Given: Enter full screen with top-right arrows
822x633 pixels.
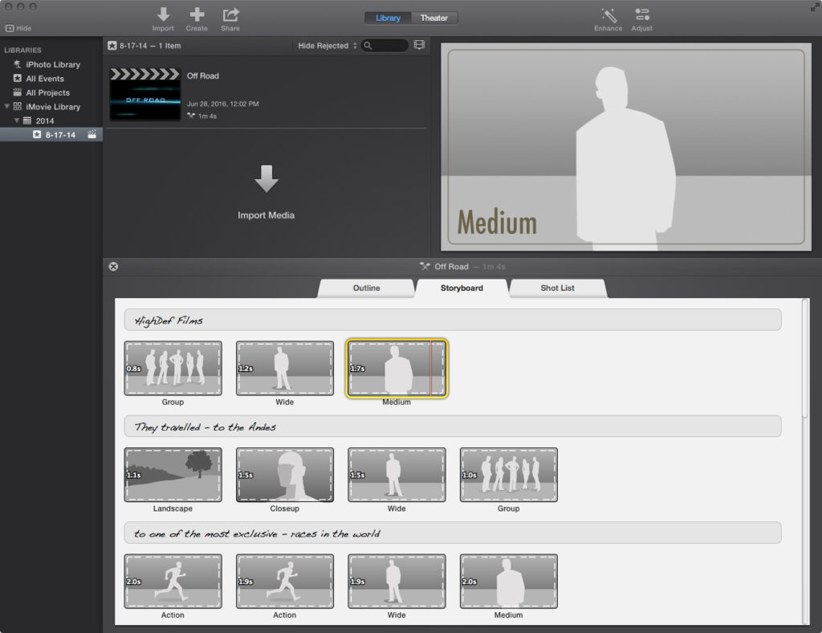Looking at the screenshot, I should pyautogui.click(x=815, y=6).
